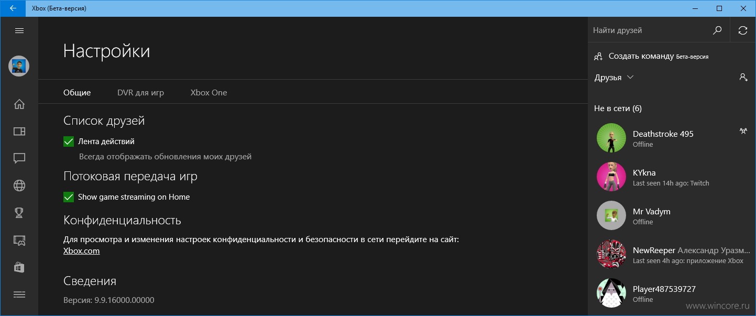Image resolution: width=756 pixels, height=316 pixels.
Task: Open the hamburger navigation menu
Action: click(x=19, y=30)
